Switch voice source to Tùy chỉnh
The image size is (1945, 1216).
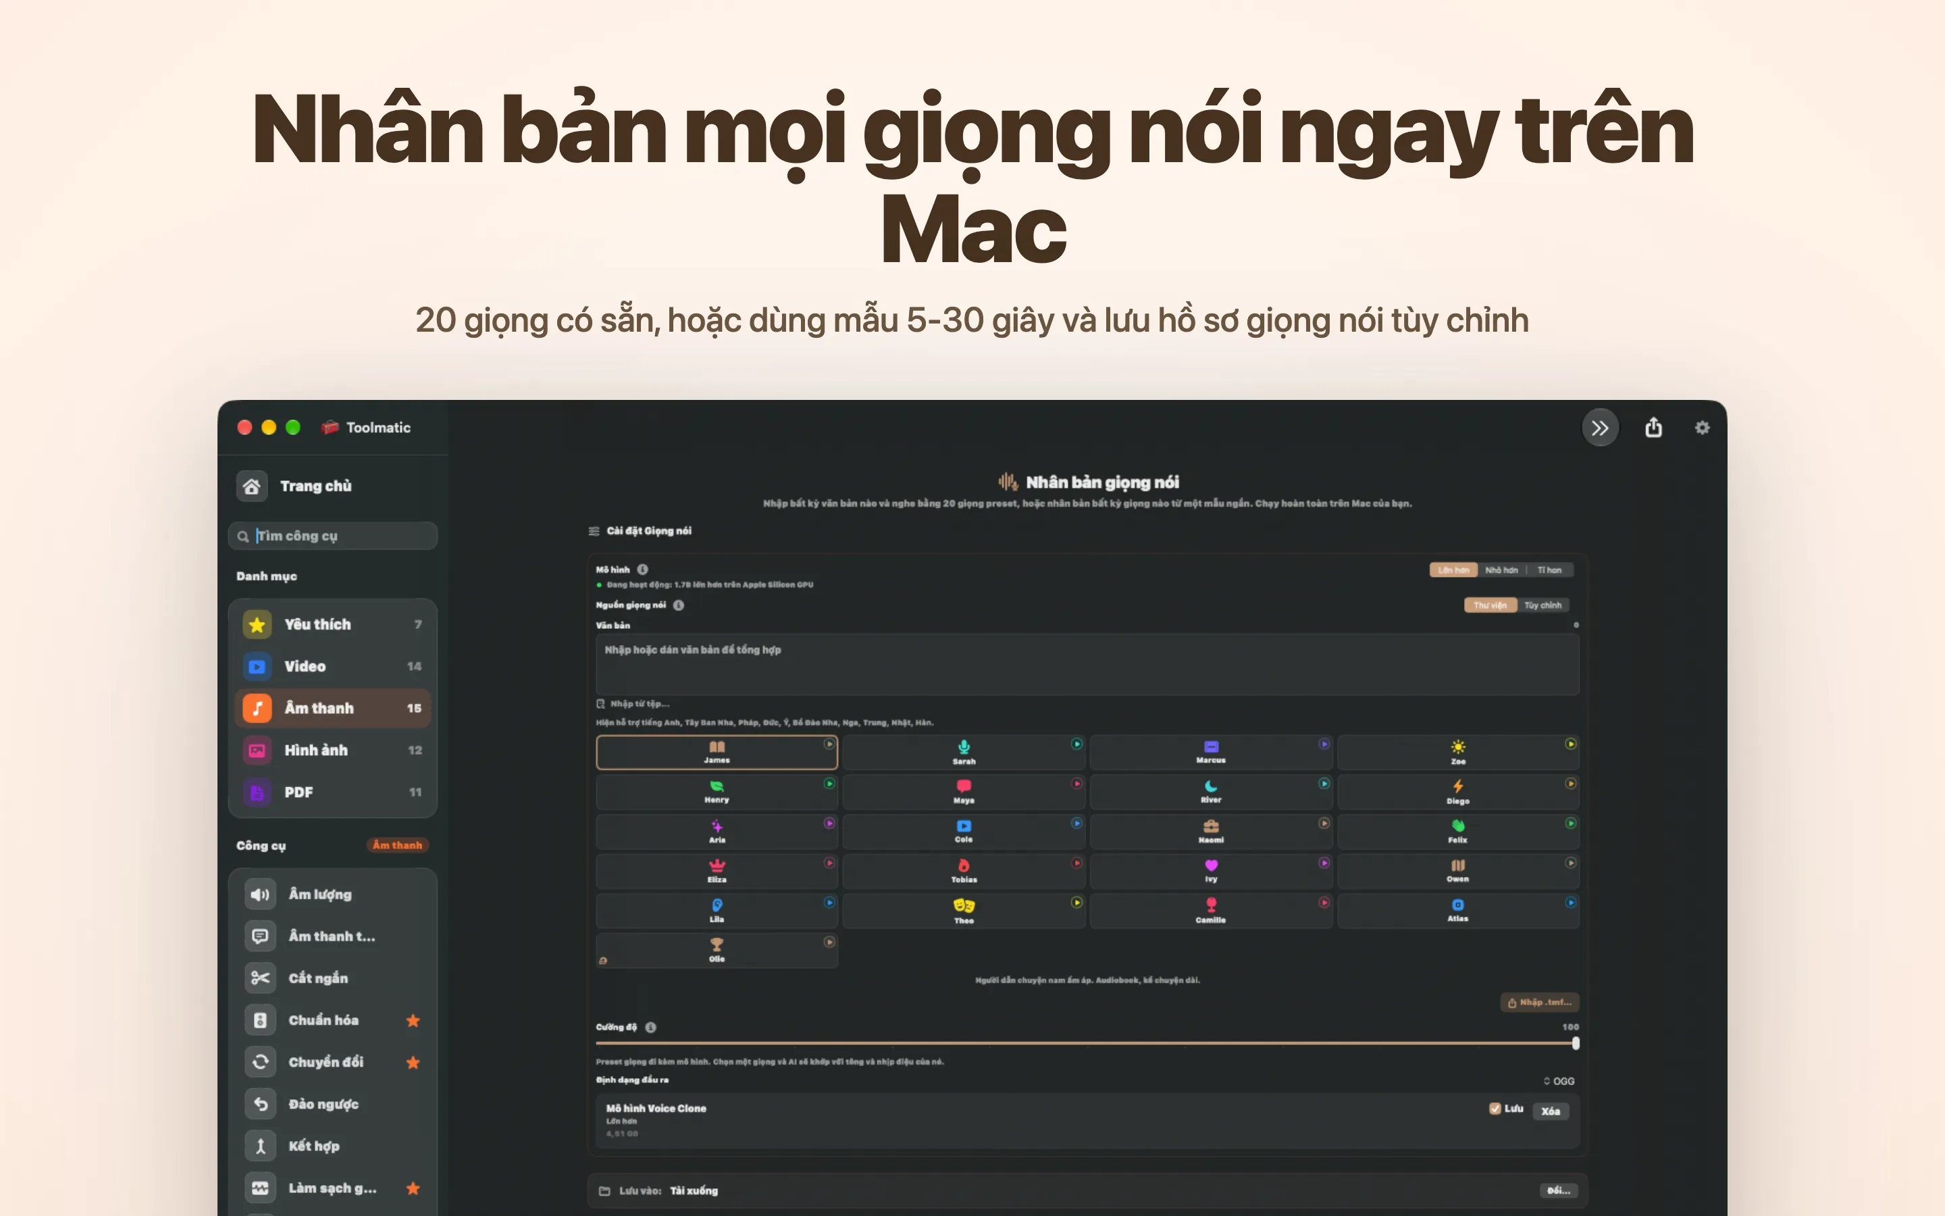click(x=1543, y=605)
